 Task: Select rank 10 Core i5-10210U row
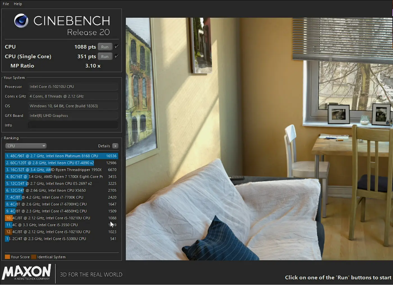(x=61, y=218)
